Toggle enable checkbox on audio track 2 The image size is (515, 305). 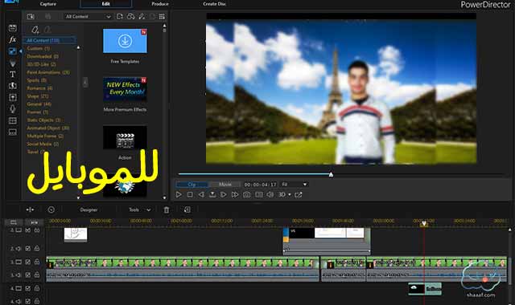click(x=28, y=249)
